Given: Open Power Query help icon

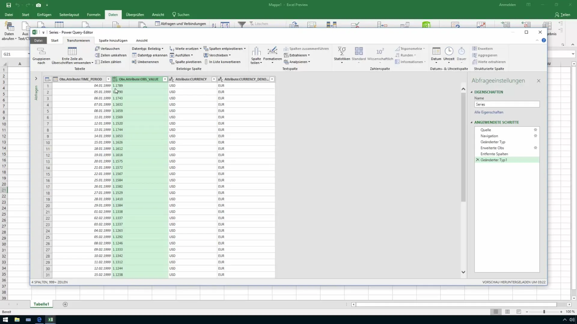Looking at the screenshot, I should [544, 40].
